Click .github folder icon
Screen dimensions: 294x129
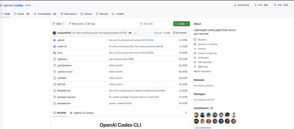54,40
